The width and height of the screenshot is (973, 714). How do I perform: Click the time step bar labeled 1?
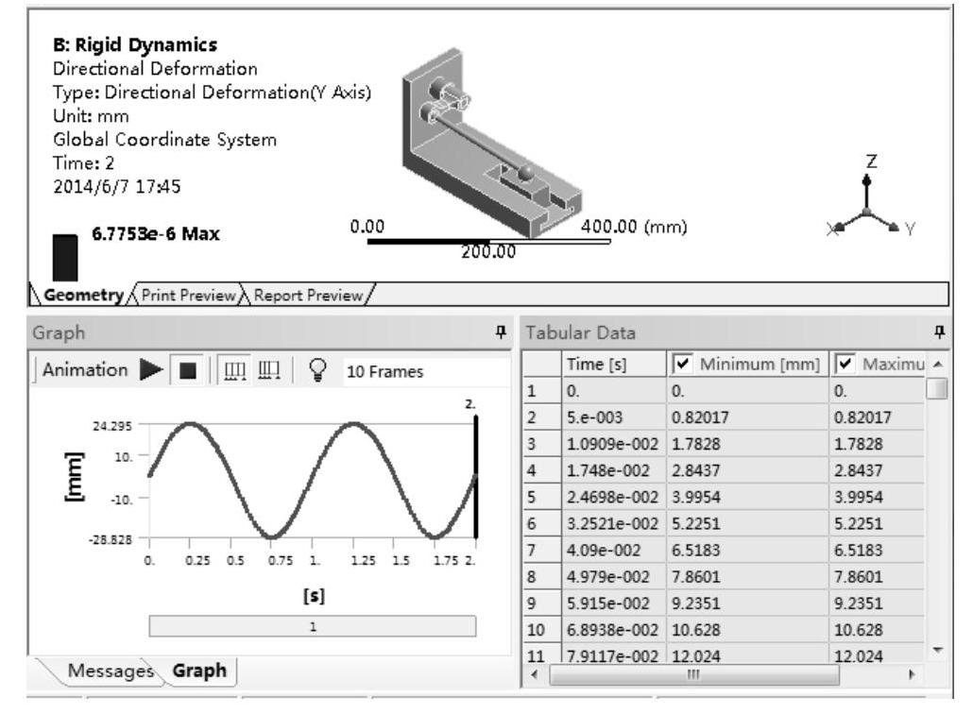coord(313,627)
